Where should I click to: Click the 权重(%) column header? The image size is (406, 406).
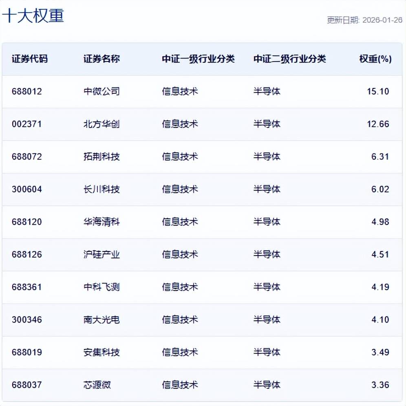click(375, 59)
